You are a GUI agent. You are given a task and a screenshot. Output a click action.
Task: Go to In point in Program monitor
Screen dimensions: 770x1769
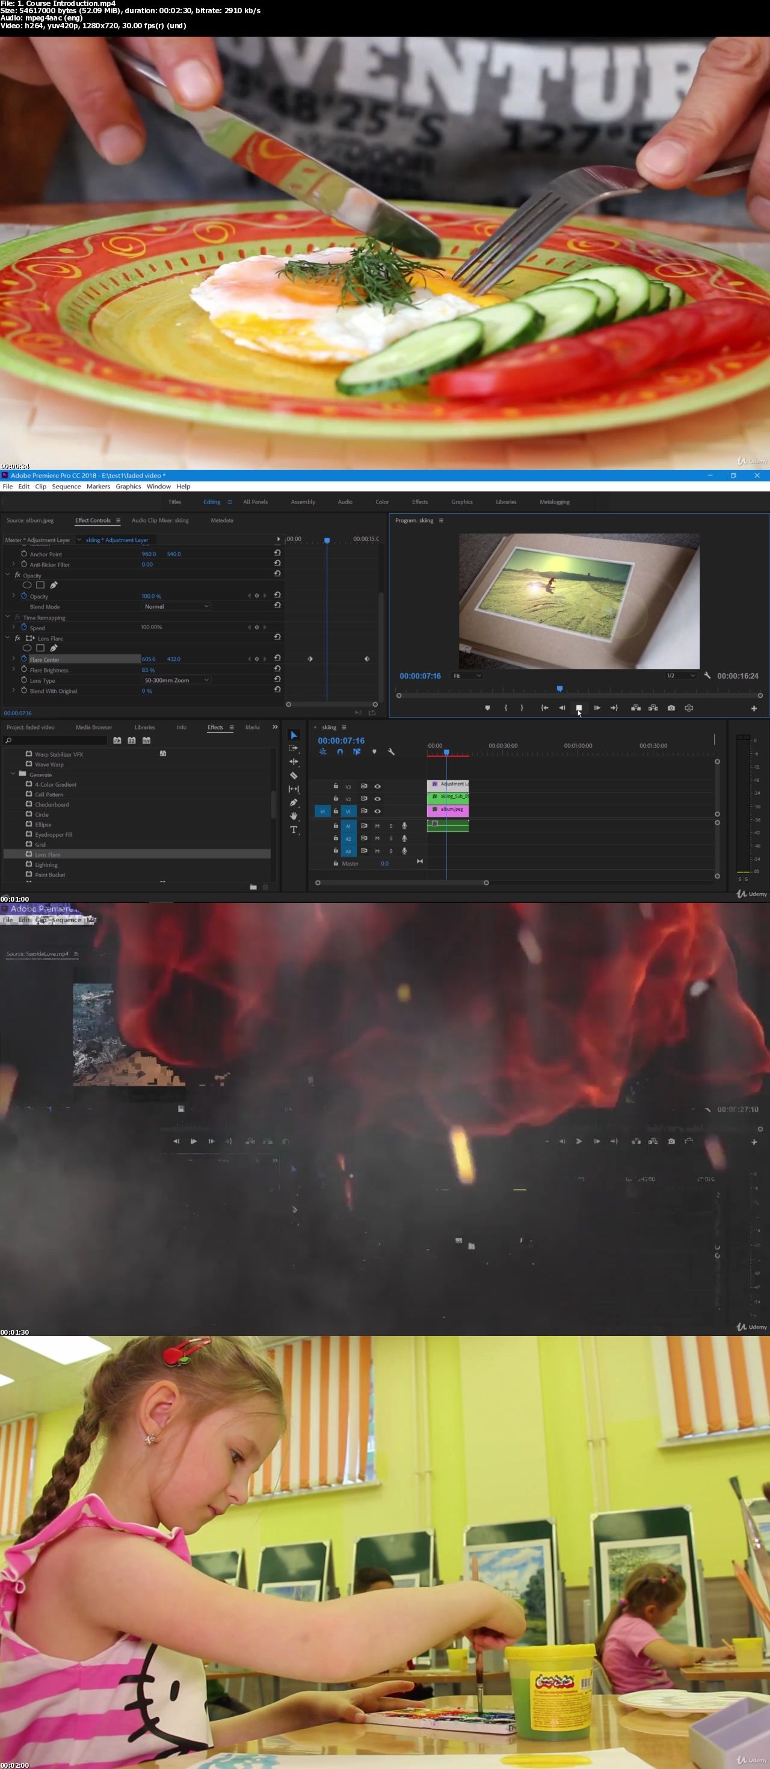coord(544,708)
